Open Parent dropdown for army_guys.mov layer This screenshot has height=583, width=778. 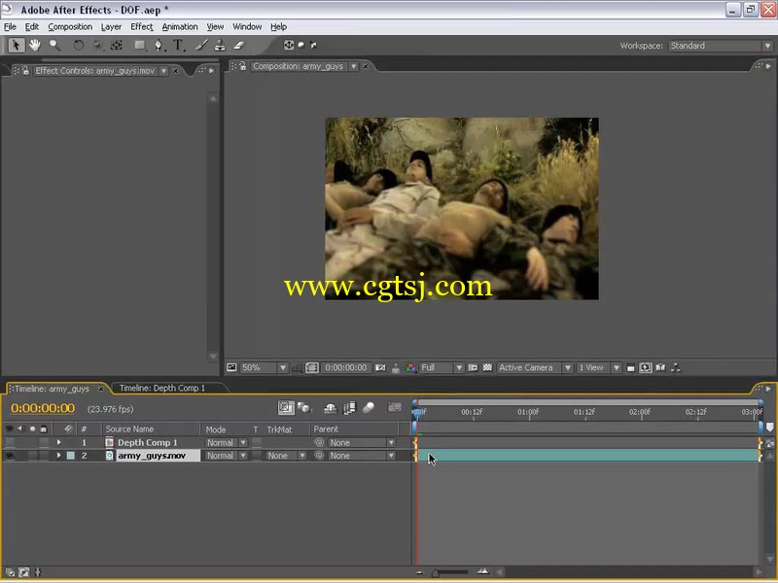click(362, 456)
